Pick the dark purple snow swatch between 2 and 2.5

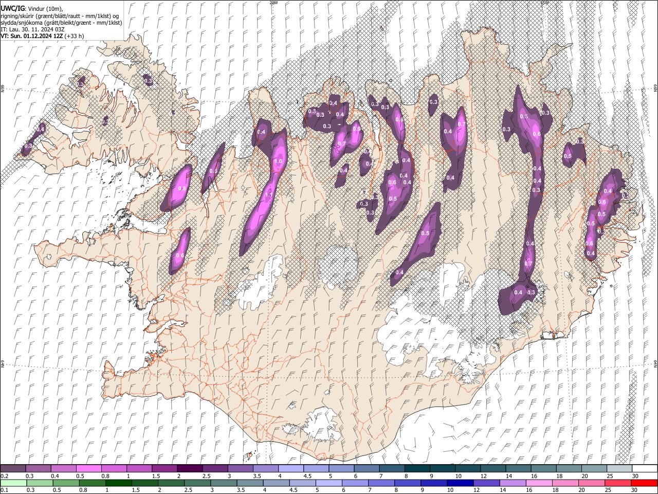[189, 469]
